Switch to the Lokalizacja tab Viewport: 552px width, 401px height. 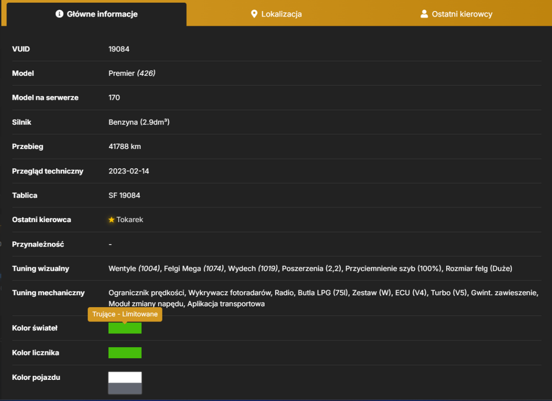277,14
